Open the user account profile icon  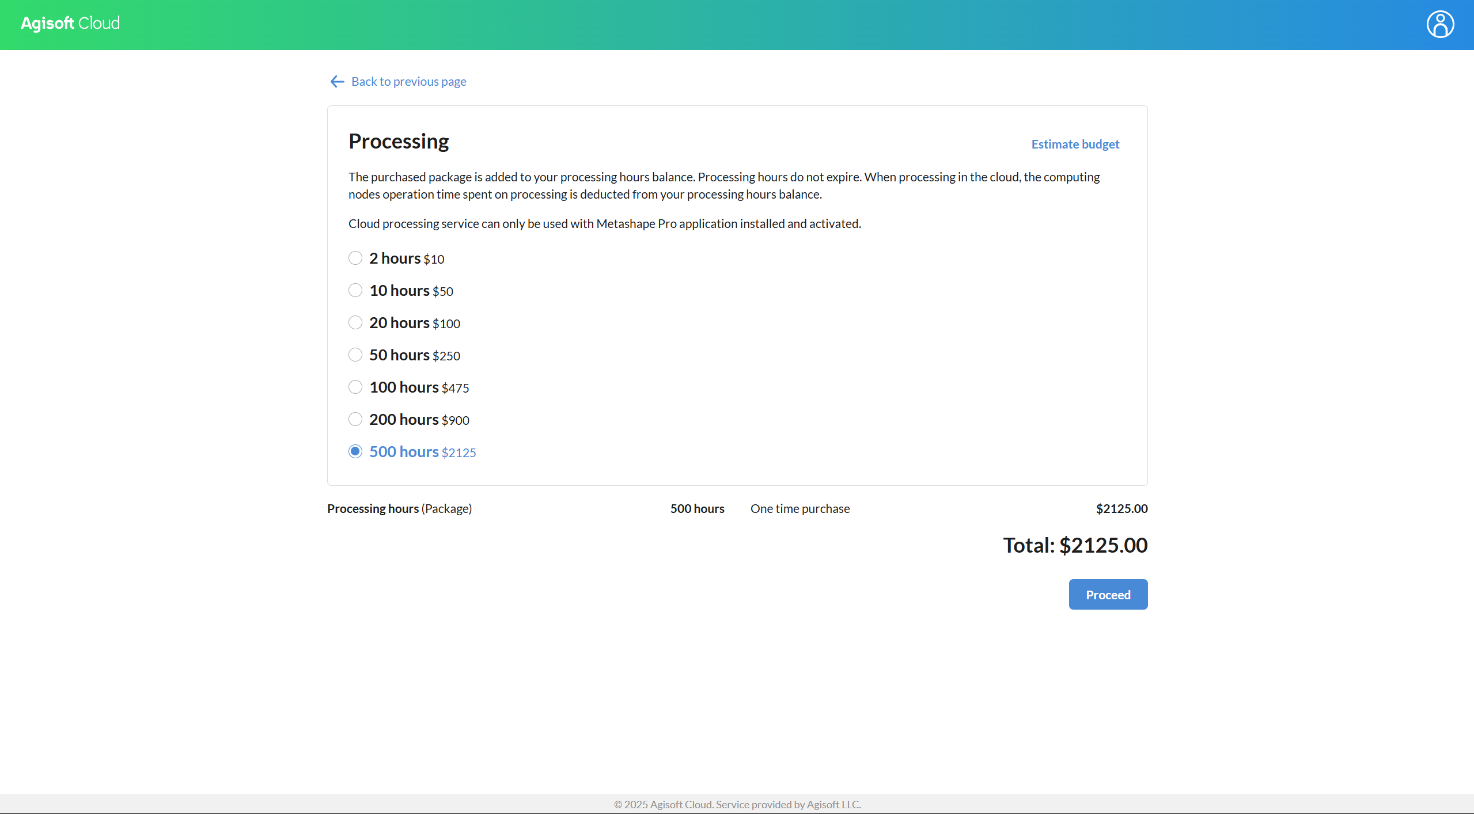(x=1439, y=24)
